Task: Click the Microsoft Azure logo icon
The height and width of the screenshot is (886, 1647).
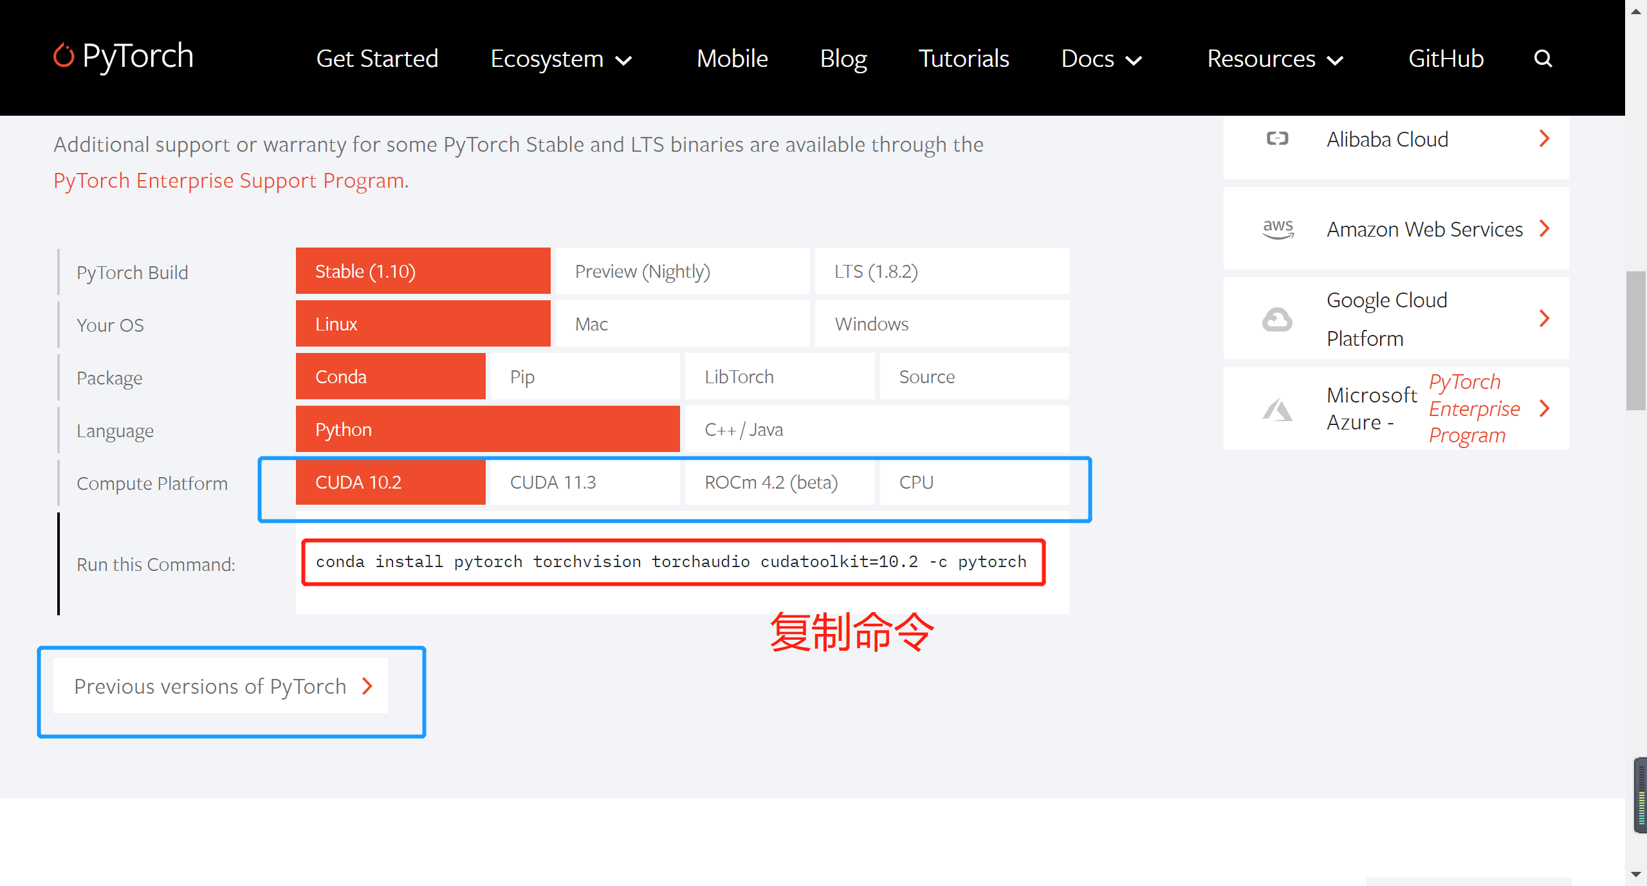Action: coord(1277,409)
